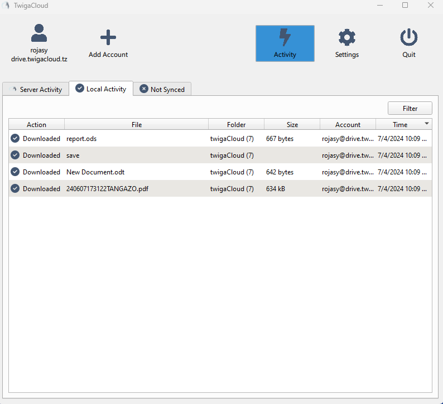Click the Add Account plus icon

click(x=108, y=37)
